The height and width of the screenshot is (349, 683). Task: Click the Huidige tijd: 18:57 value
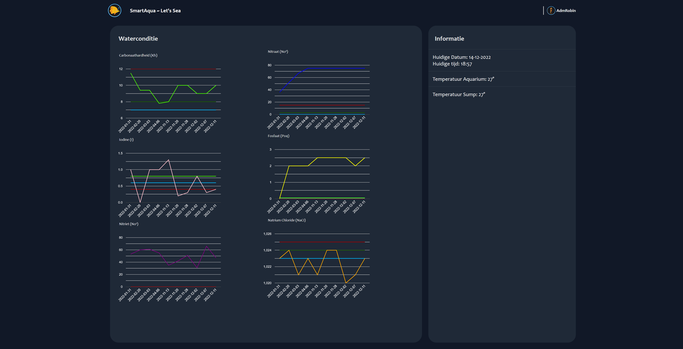[x=452, y=64]
